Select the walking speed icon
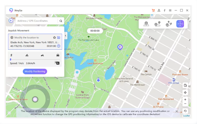The height and width of the screenshot is (124, 197). [x=12, y=55]
